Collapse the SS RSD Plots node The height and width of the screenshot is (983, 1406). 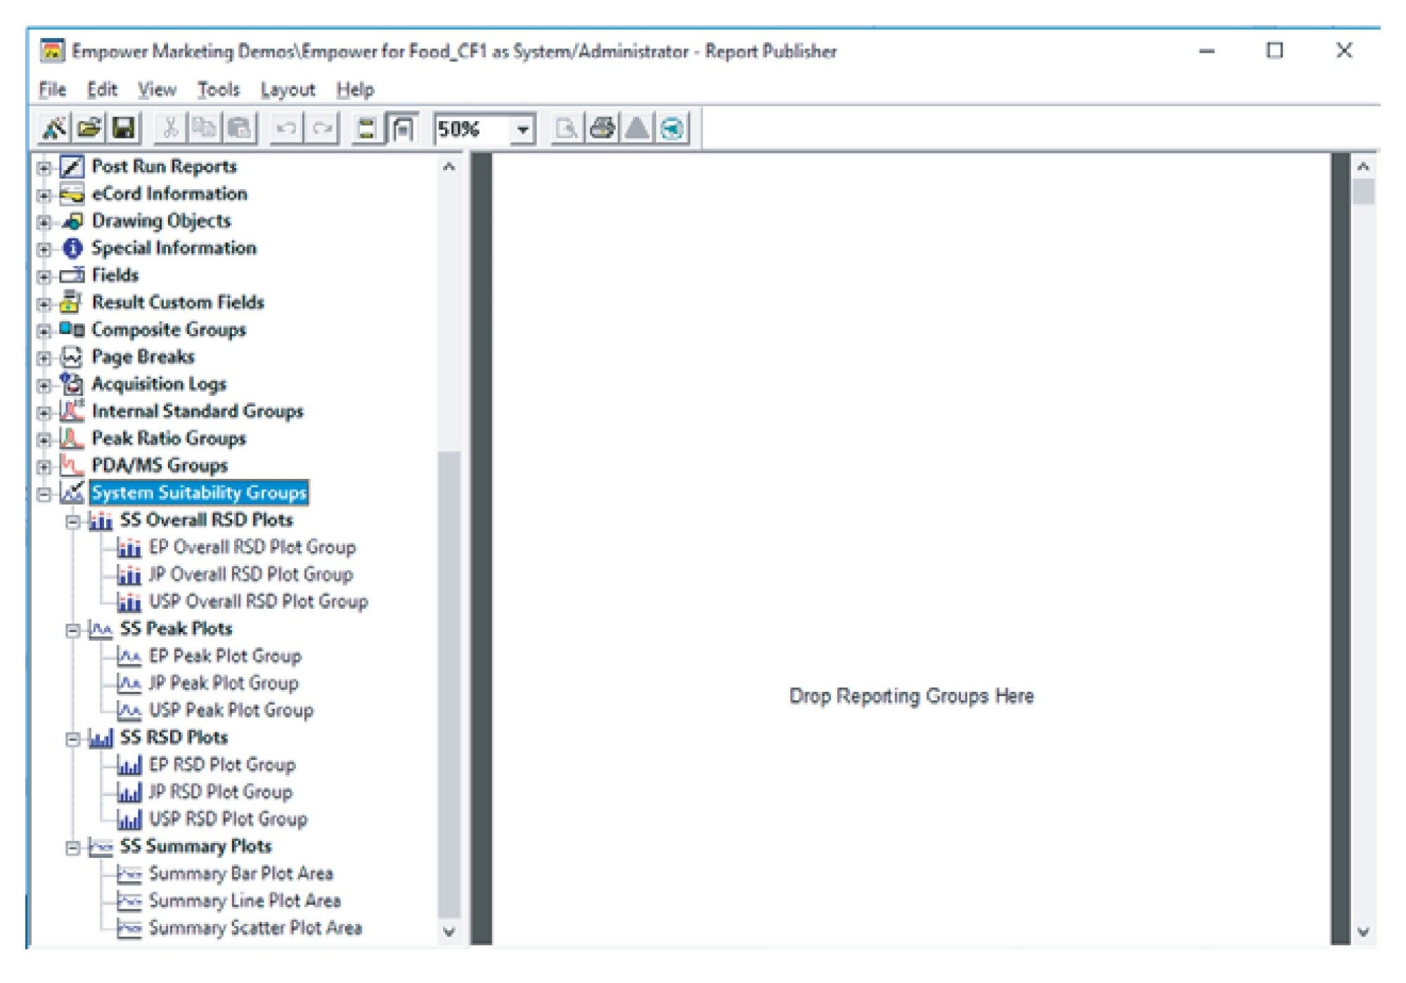tap(73, 739)
